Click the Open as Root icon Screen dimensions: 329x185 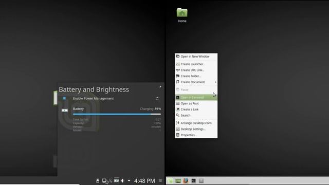pos(178,103)
